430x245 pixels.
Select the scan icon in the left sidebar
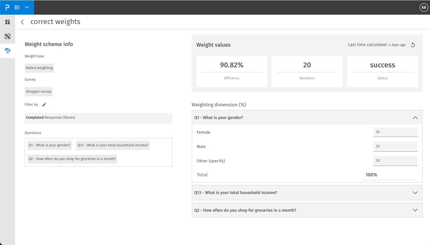tap(7, 37)
